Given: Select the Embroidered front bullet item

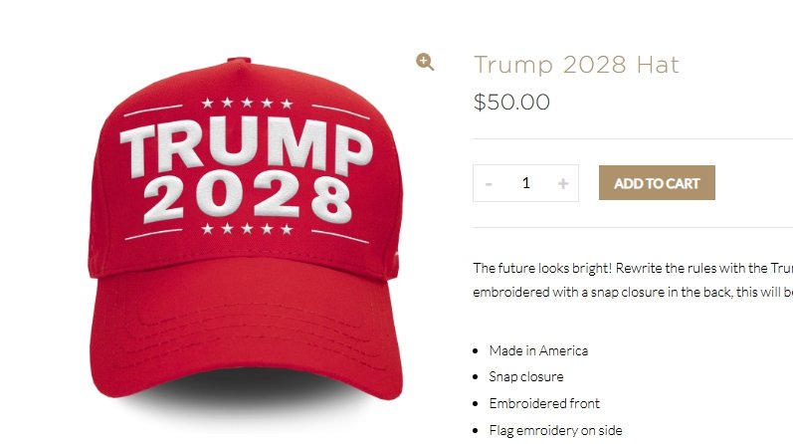Looking at the screenshot, I should 544,403.
